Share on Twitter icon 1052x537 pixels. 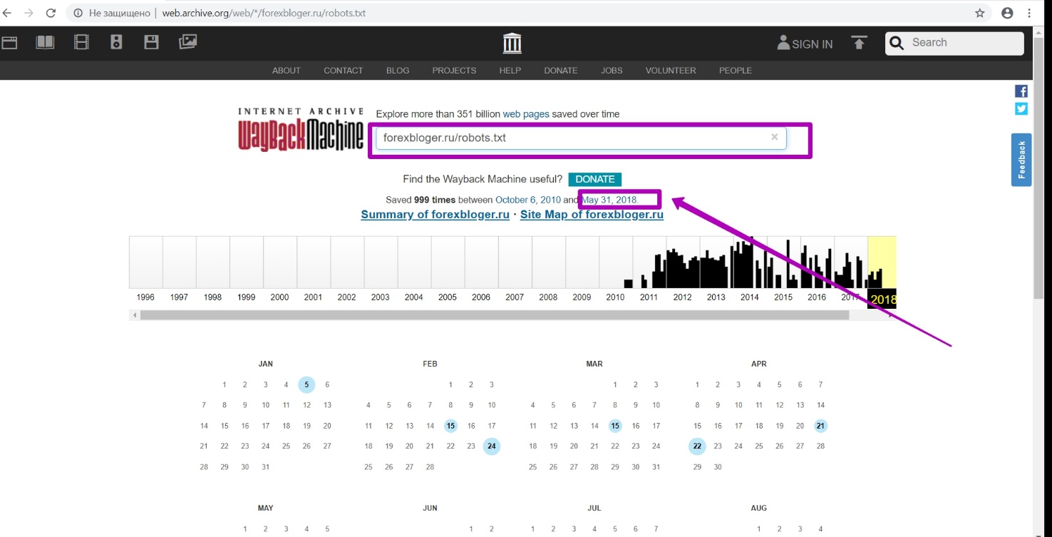coord(1021,108)
